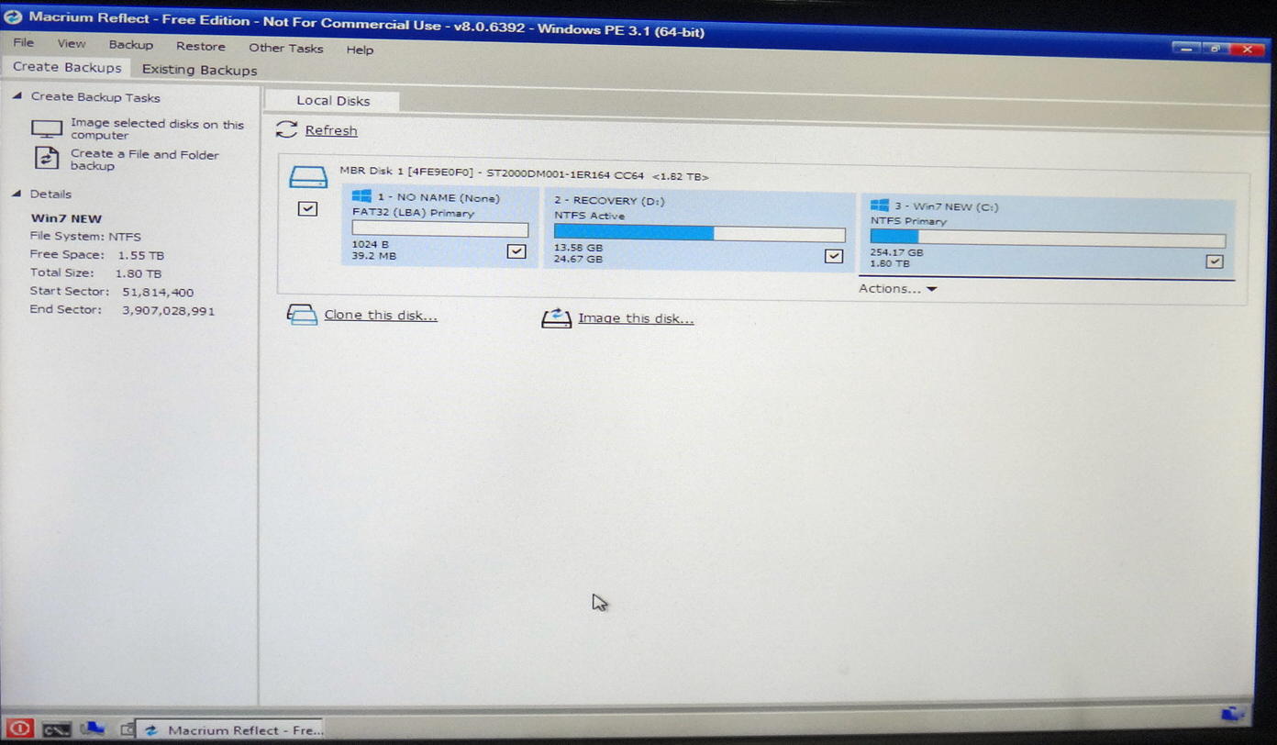Image resolution: width=1277 pixels, height=745 pixels.
Task: Click the Refresh circular arrows icon
Action: (286, 129)
